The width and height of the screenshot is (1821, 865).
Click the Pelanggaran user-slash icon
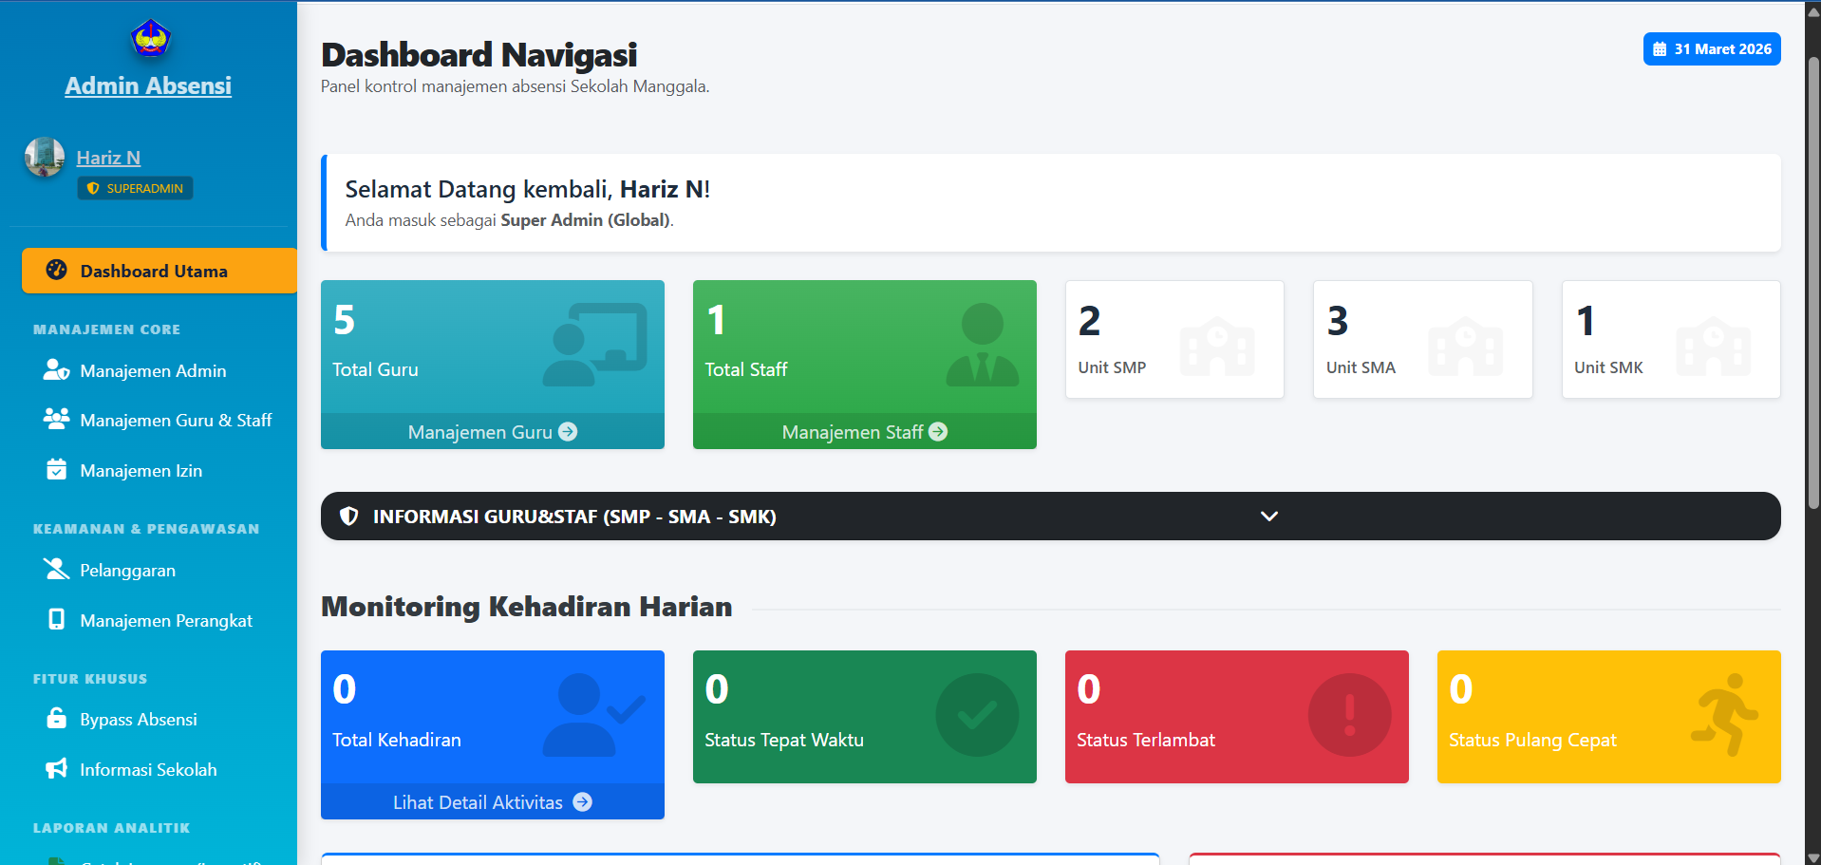tap(56, 570)
